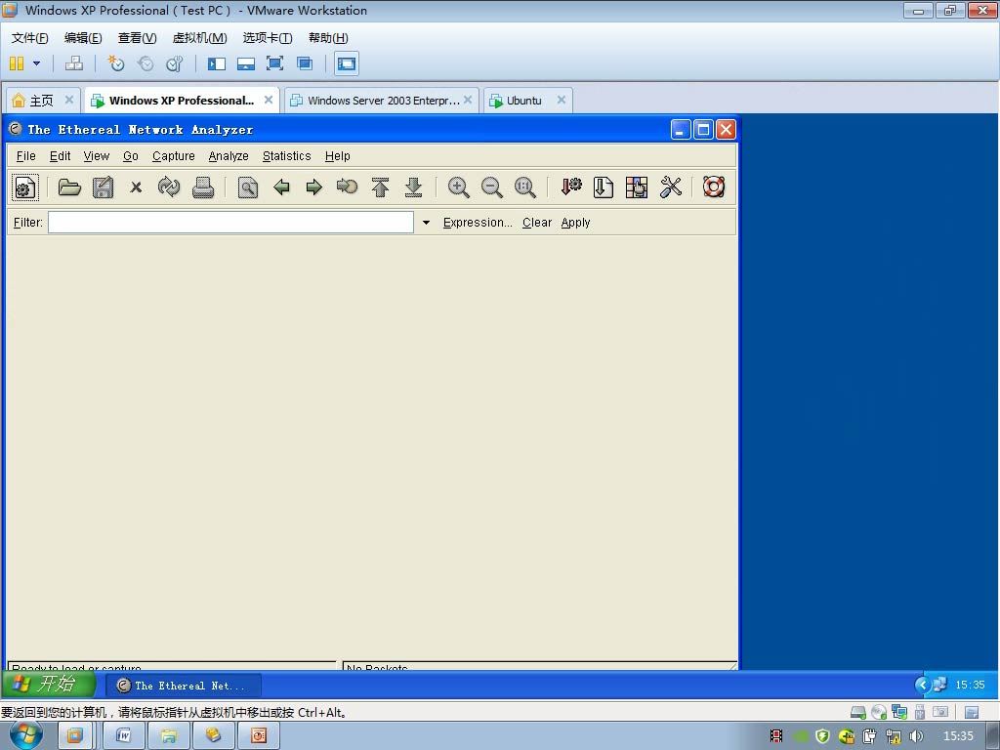The width and height of the screenshot is (1000, 750).
Task: Click the VMware pause virtual machine icon
Action: 17,63
